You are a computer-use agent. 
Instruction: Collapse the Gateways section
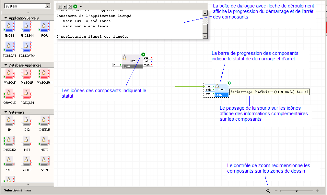[6, 112]
